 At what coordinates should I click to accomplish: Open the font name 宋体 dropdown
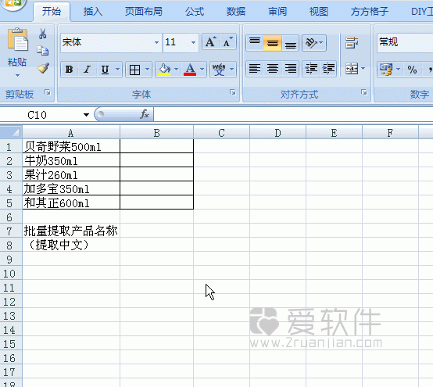(x=156, y=42)
